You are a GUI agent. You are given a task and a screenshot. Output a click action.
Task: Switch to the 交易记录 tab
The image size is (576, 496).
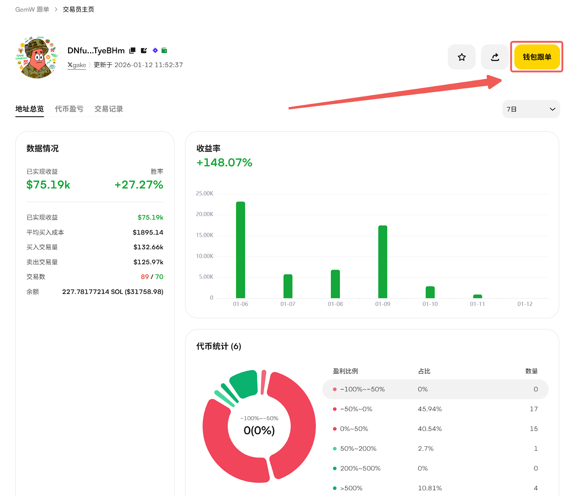click(108, 109)
